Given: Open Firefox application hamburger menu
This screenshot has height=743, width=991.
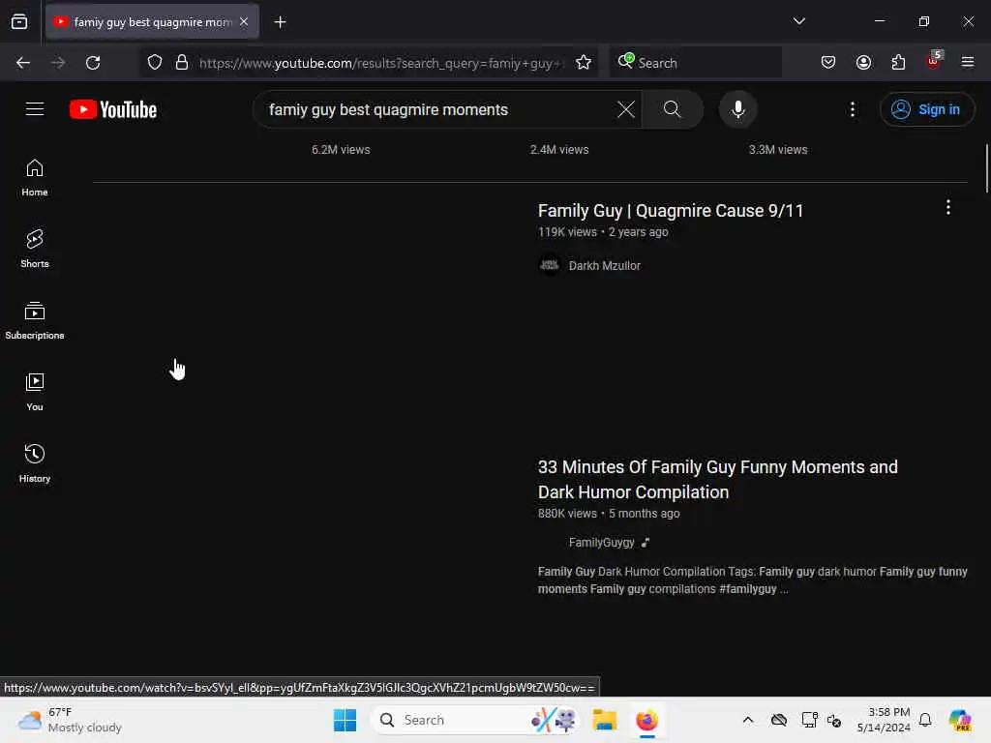Looking at the screenshot, I should tap(967, 63).
